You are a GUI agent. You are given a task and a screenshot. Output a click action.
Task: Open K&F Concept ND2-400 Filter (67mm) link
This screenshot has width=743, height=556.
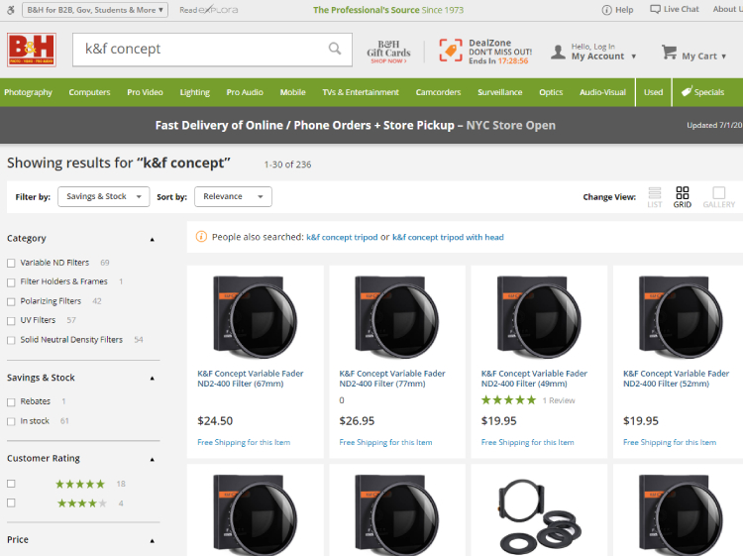click(251, 379)
